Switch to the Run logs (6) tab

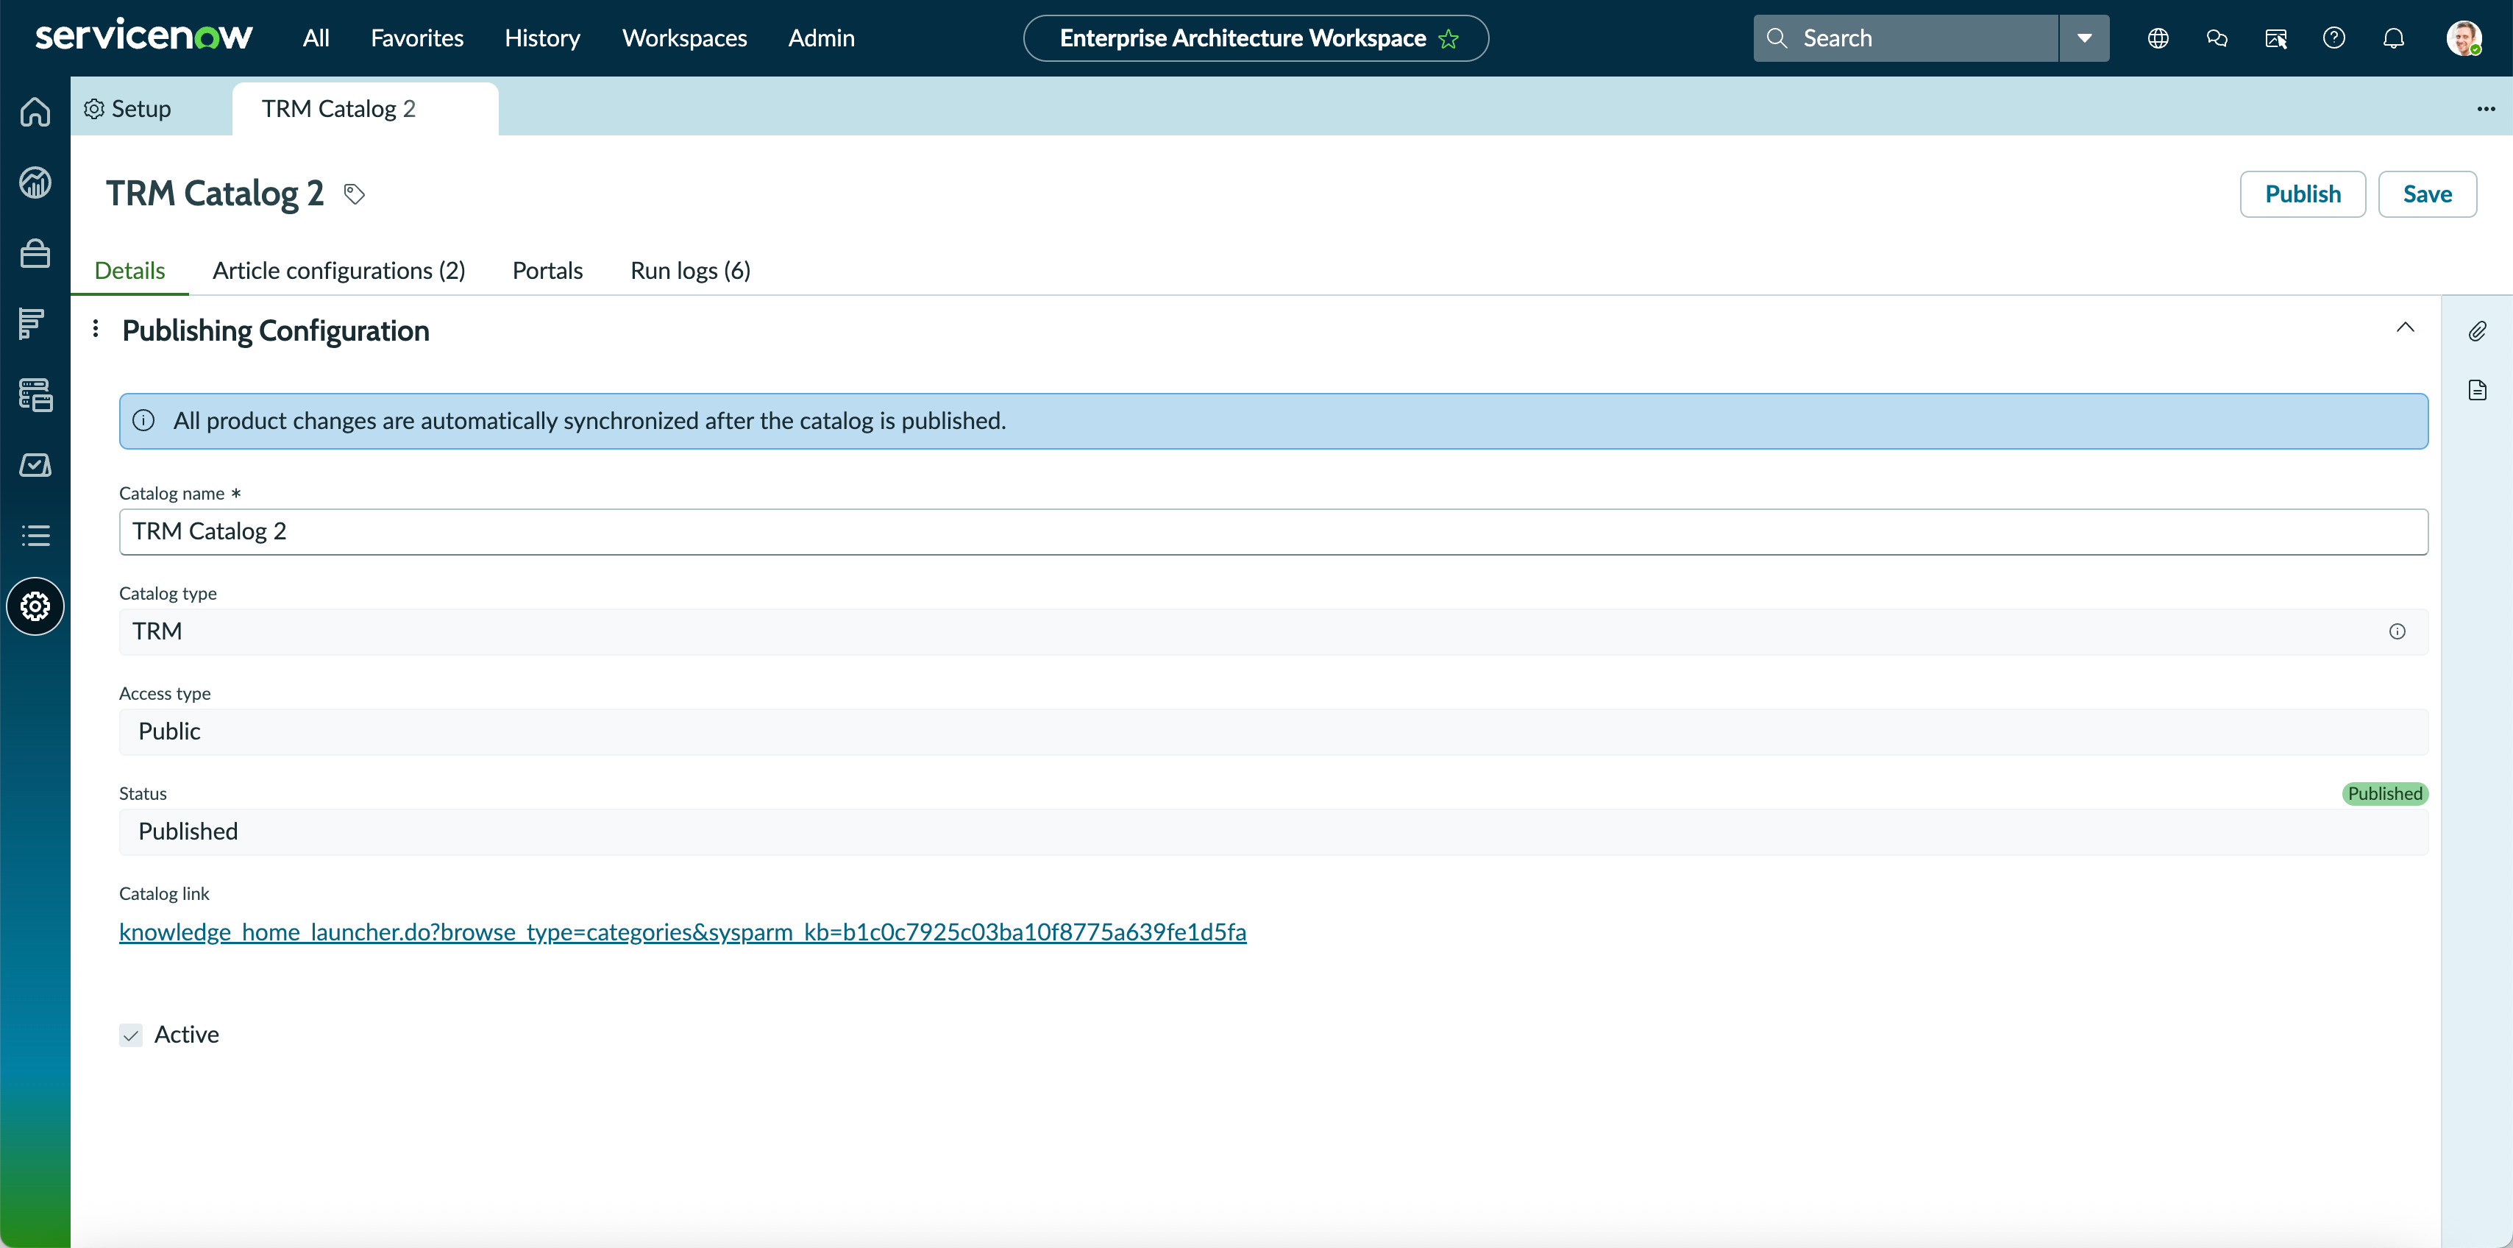point(690,270)
